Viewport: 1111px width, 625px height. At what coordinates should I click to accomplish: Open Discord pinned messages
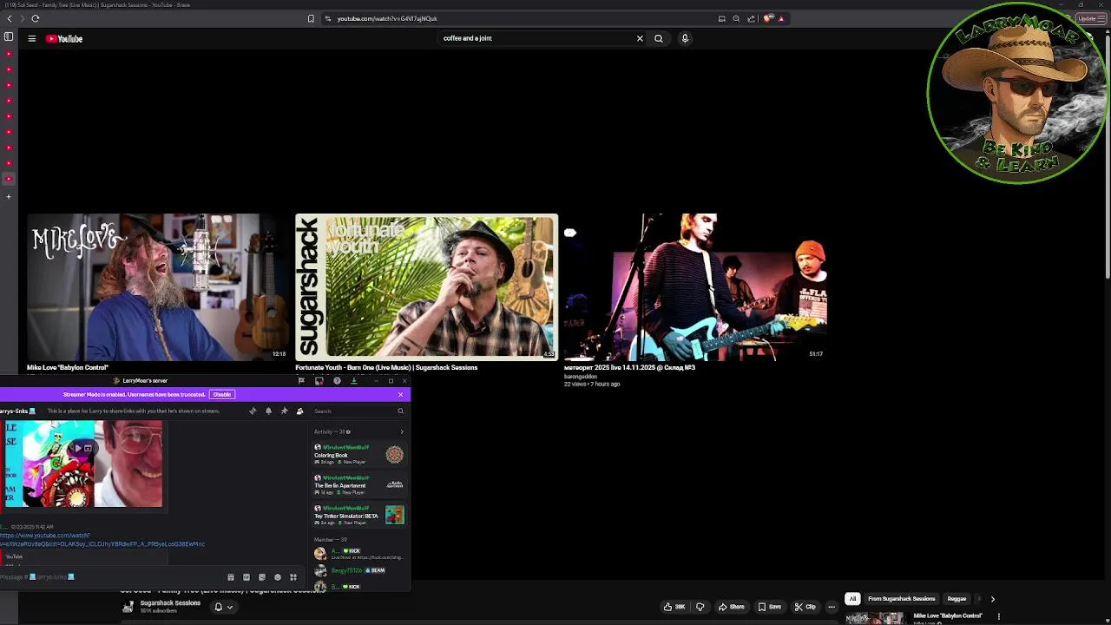(284, 411)
